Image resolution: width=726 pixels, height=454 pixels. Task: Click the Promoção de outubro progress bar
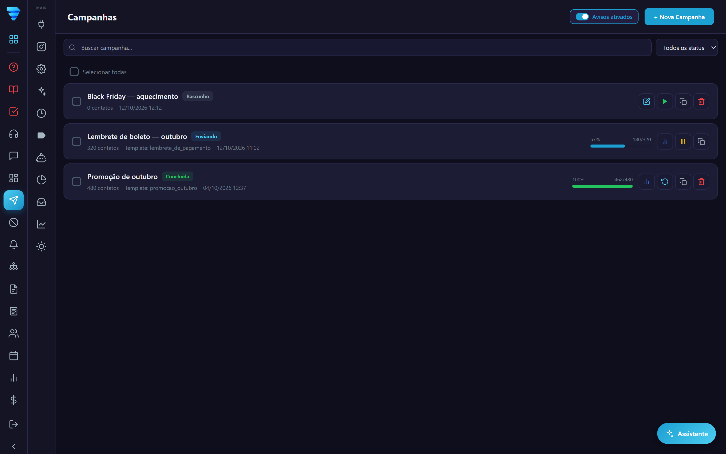click(602, 186)
